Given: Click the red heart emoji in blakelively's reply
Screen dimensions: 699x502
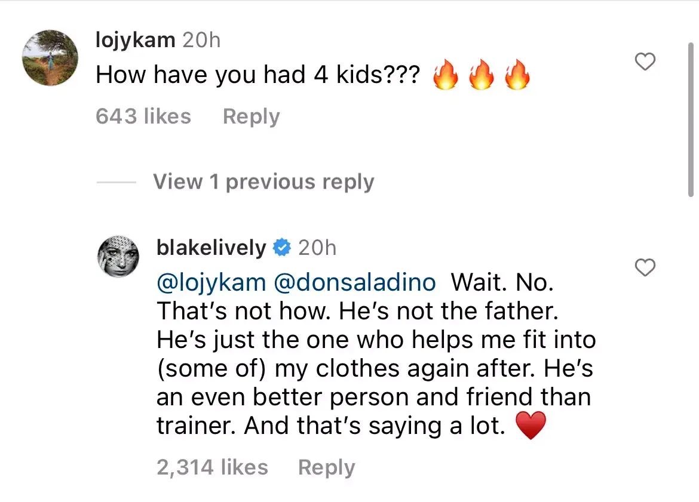Looking at the screenshot, I should tap(532, 425).
